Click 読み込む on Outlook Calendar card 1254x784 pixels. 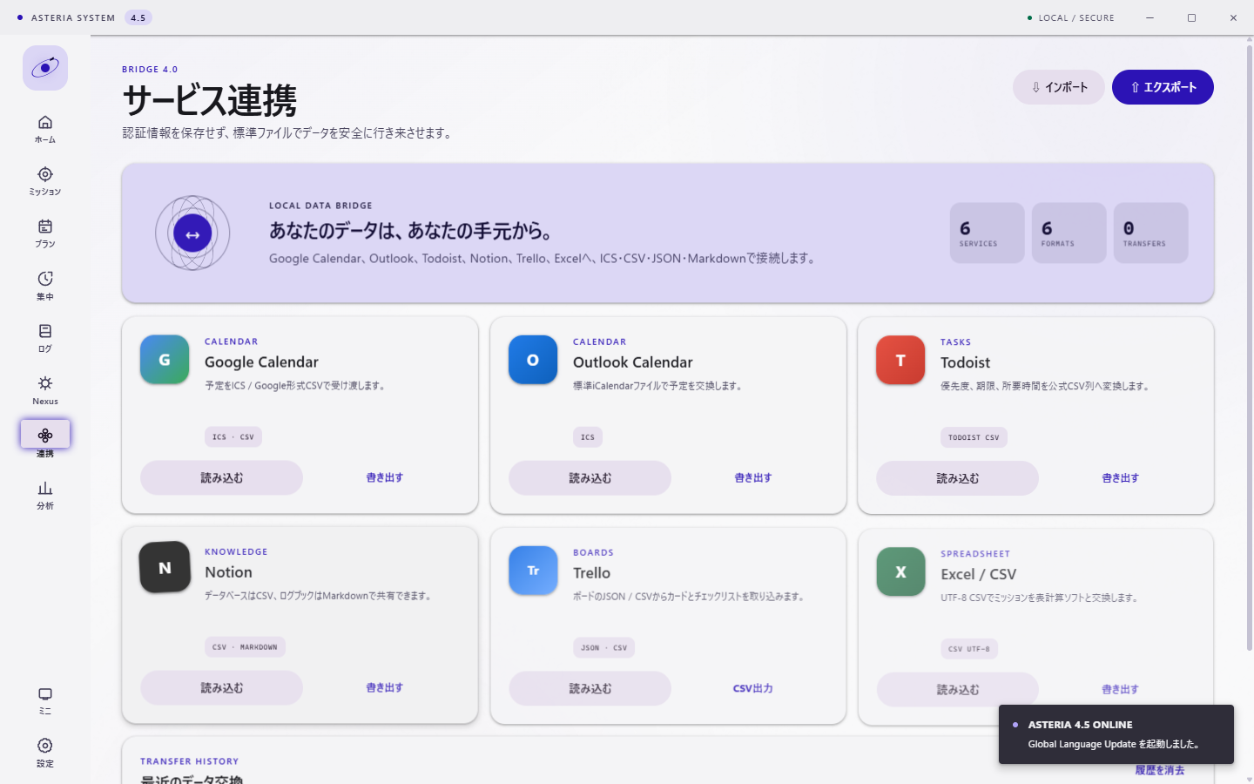pyautogui.click(x=590, y=478)
